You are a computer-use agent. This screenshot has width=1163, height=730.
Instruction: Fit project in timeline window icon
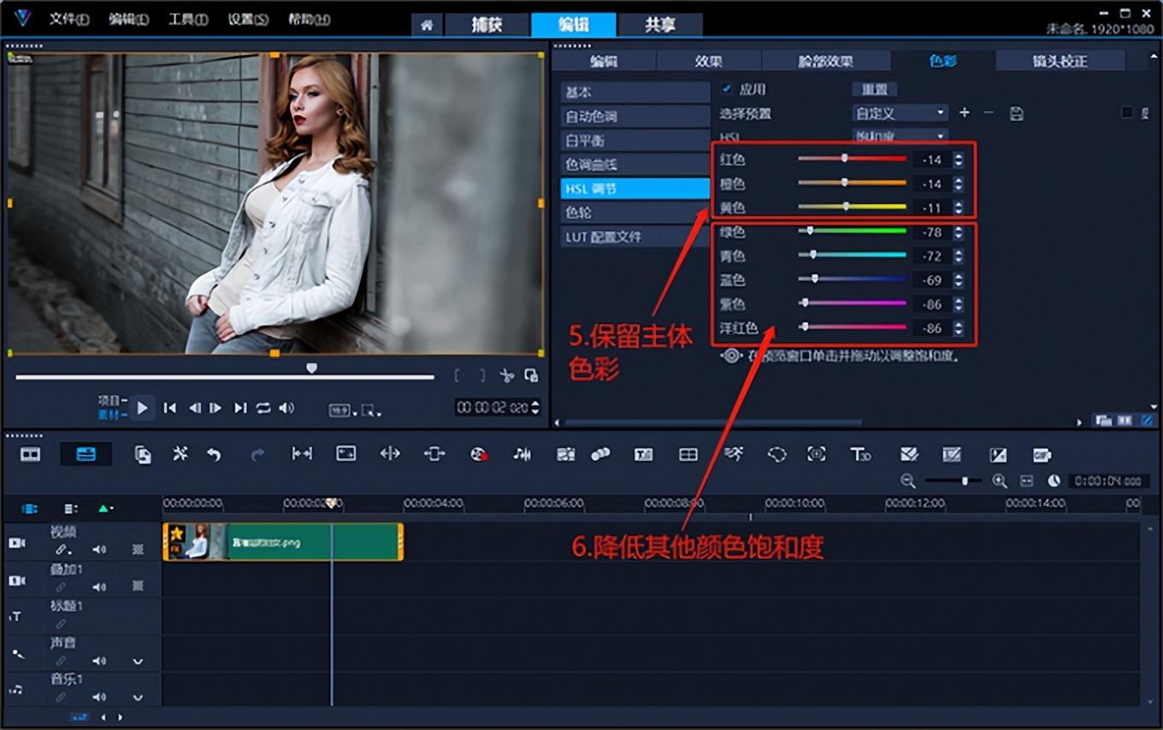(x=1027, y=481)
